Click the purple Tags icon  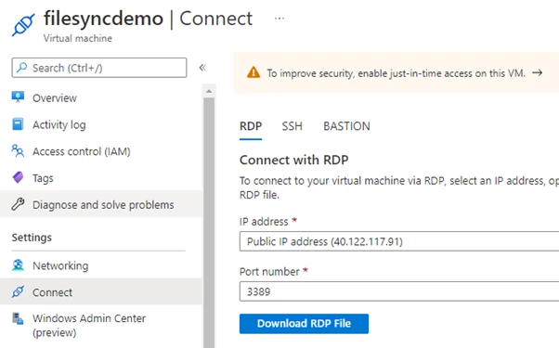pos(18,177)
